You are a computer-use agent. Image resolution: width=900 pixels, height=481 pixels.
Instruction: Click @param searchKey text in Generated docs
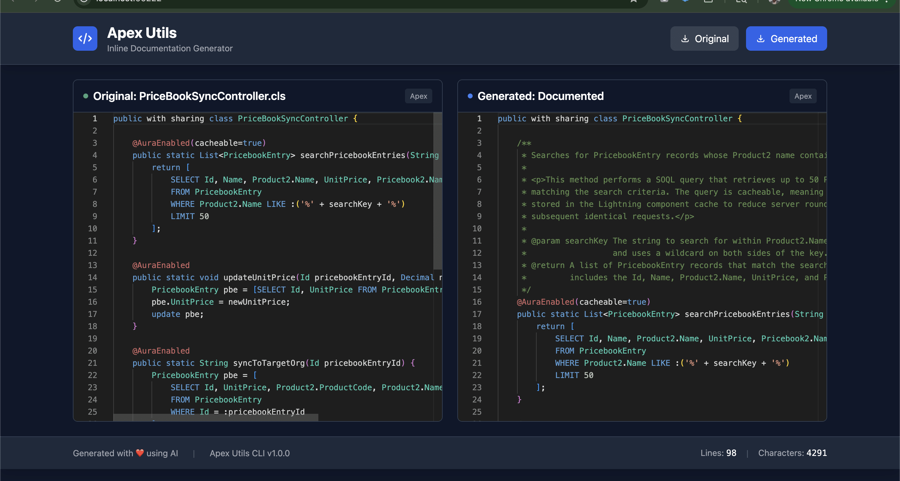[x=569, y=241]
